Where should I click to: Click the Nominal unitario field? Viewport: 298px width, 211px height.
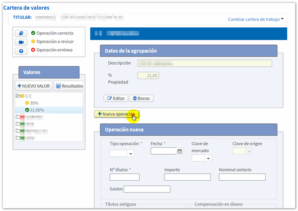pos(242,177)
